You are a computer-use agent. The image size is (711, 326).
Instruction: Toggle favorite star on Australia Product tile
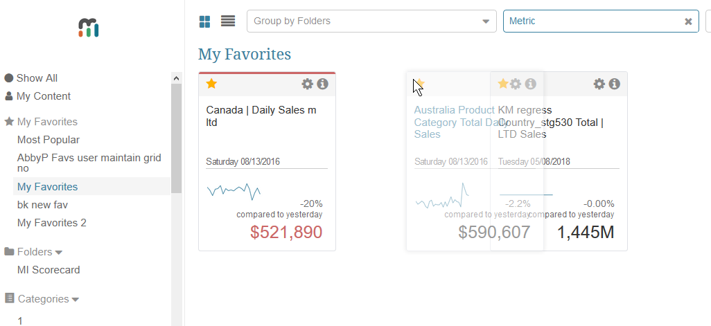tap(419, 84)
